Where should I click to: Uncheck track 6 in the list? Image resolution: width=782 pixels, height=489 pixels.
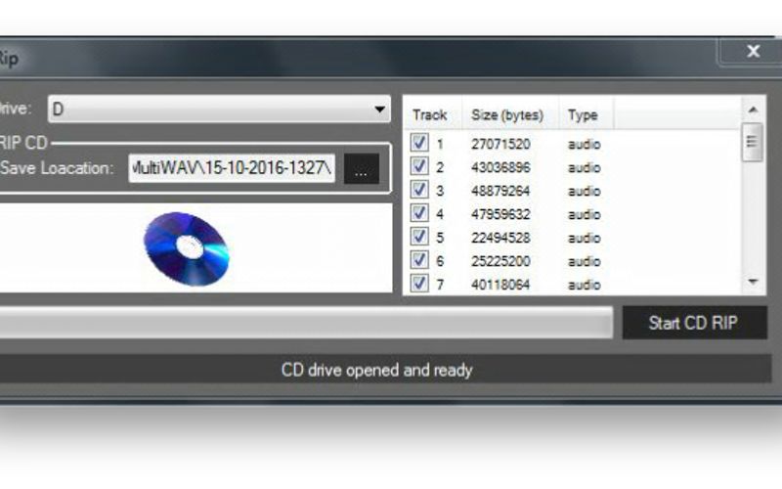[x=419, y=260]
